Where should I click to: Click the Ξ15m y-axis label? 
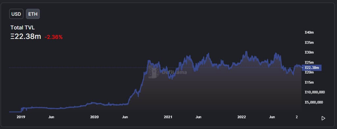[309, 82]
